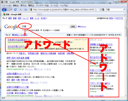Open the 設定 dropdown near account name
128x101 pixels.
[x=112, y=18]
